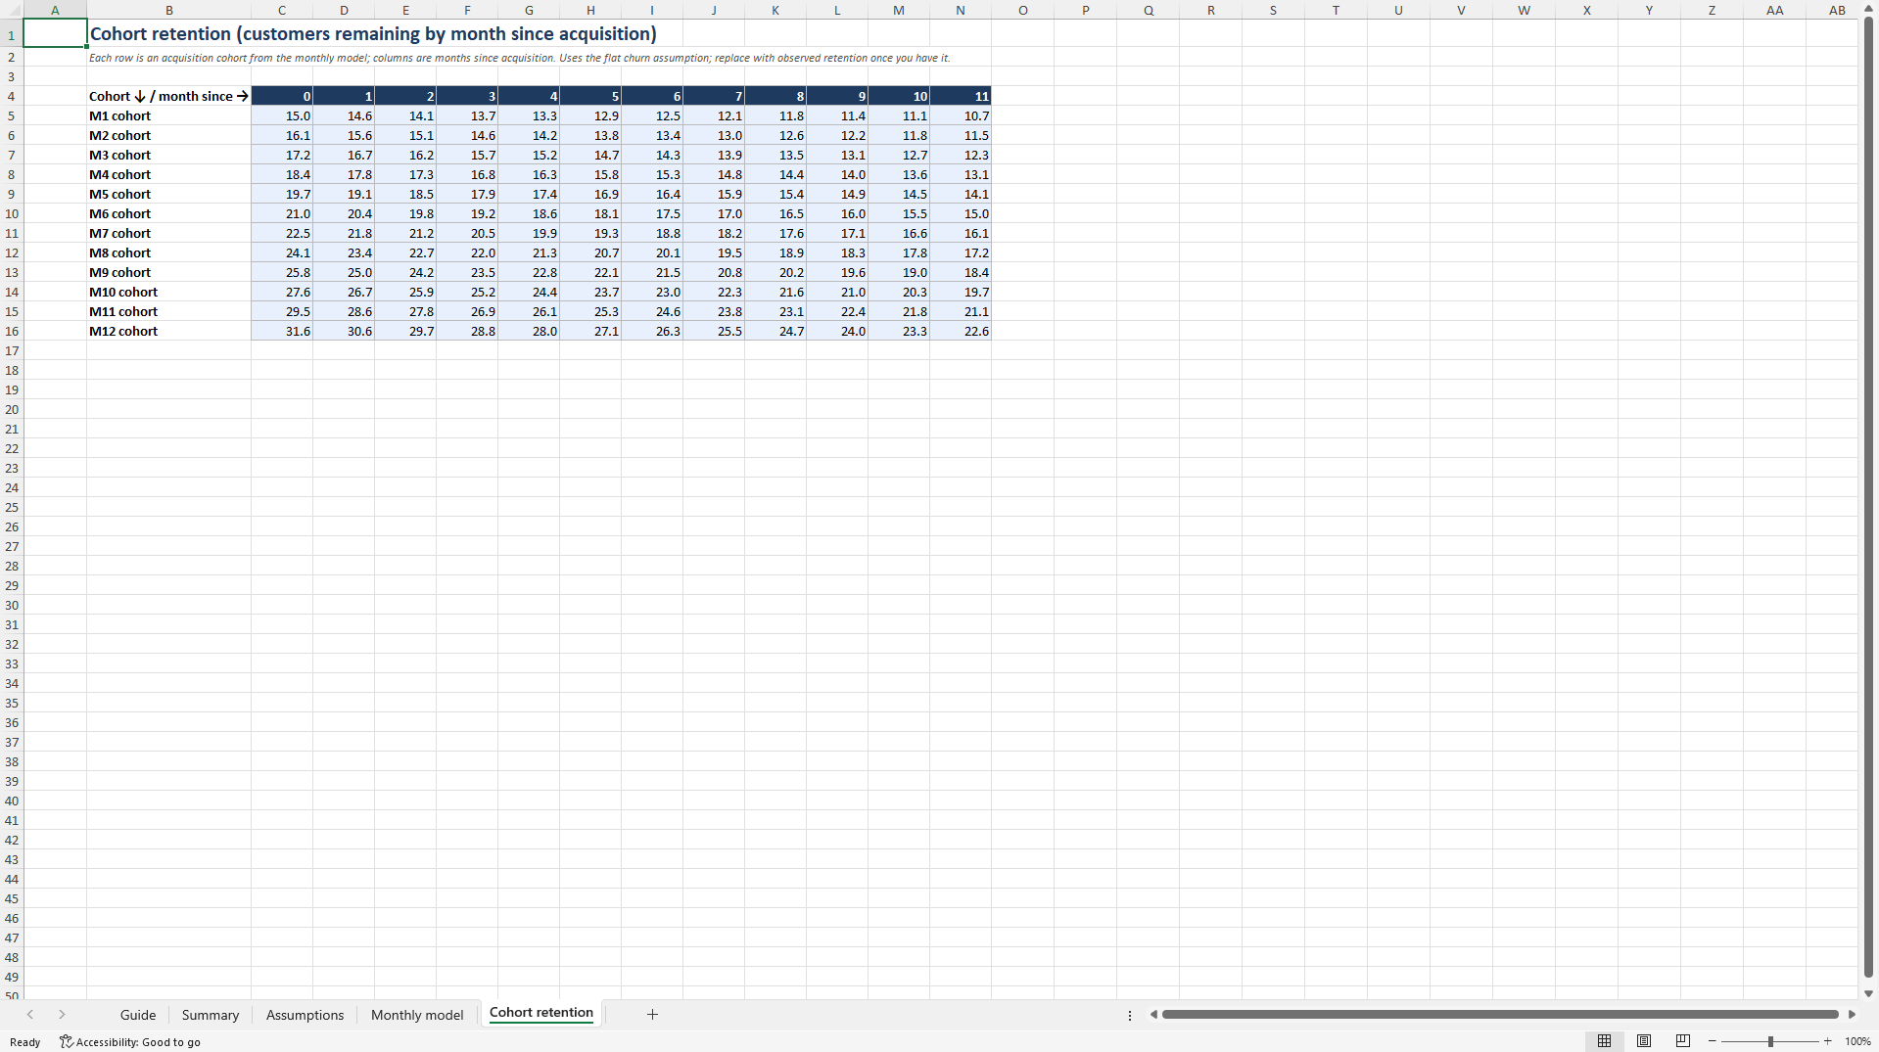Select M1 cohort month 0 value 15.0
The image size is (1879, 1052).
click(282, 115)
